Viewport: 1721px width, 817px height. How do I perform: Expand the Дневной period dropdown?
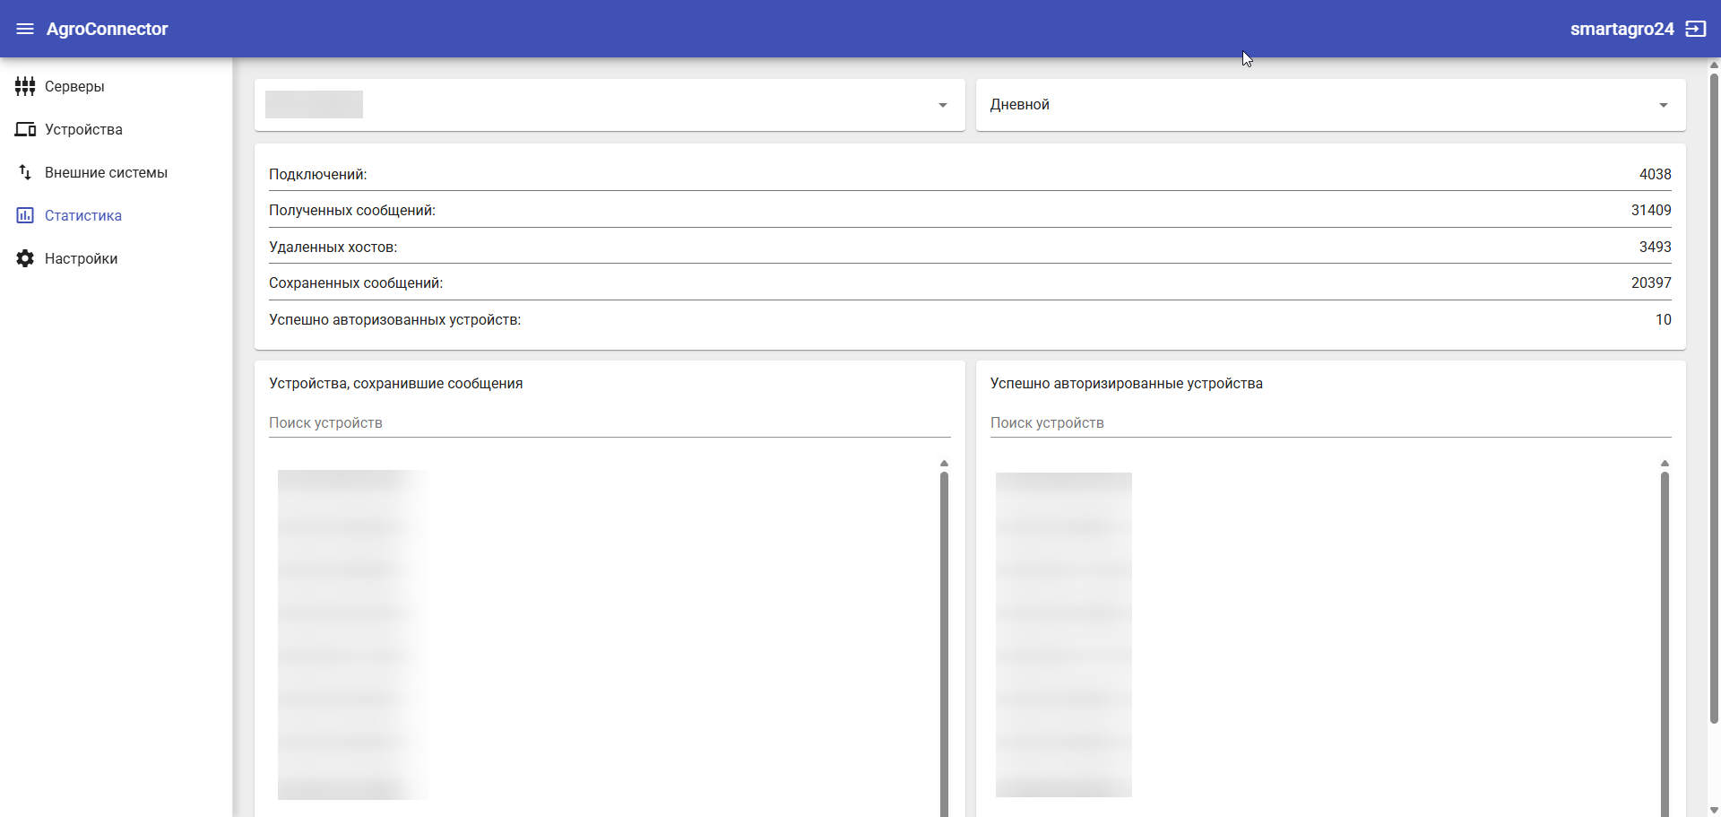(1663, 105)
